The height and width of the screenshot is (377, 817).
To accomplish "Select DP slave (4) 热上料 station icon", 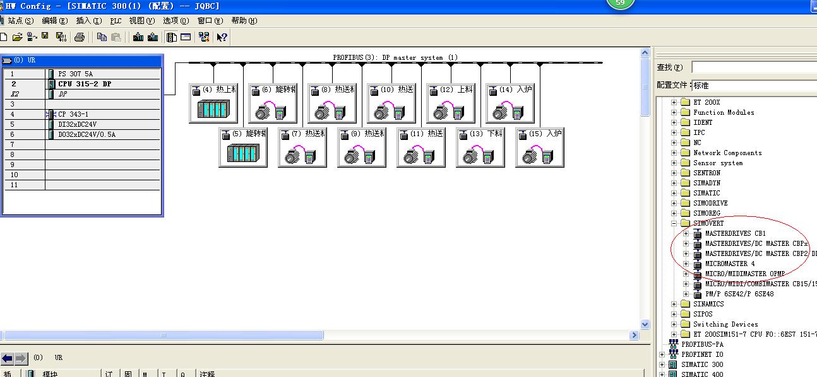I will pyautogui.click(x=213, y=103).
